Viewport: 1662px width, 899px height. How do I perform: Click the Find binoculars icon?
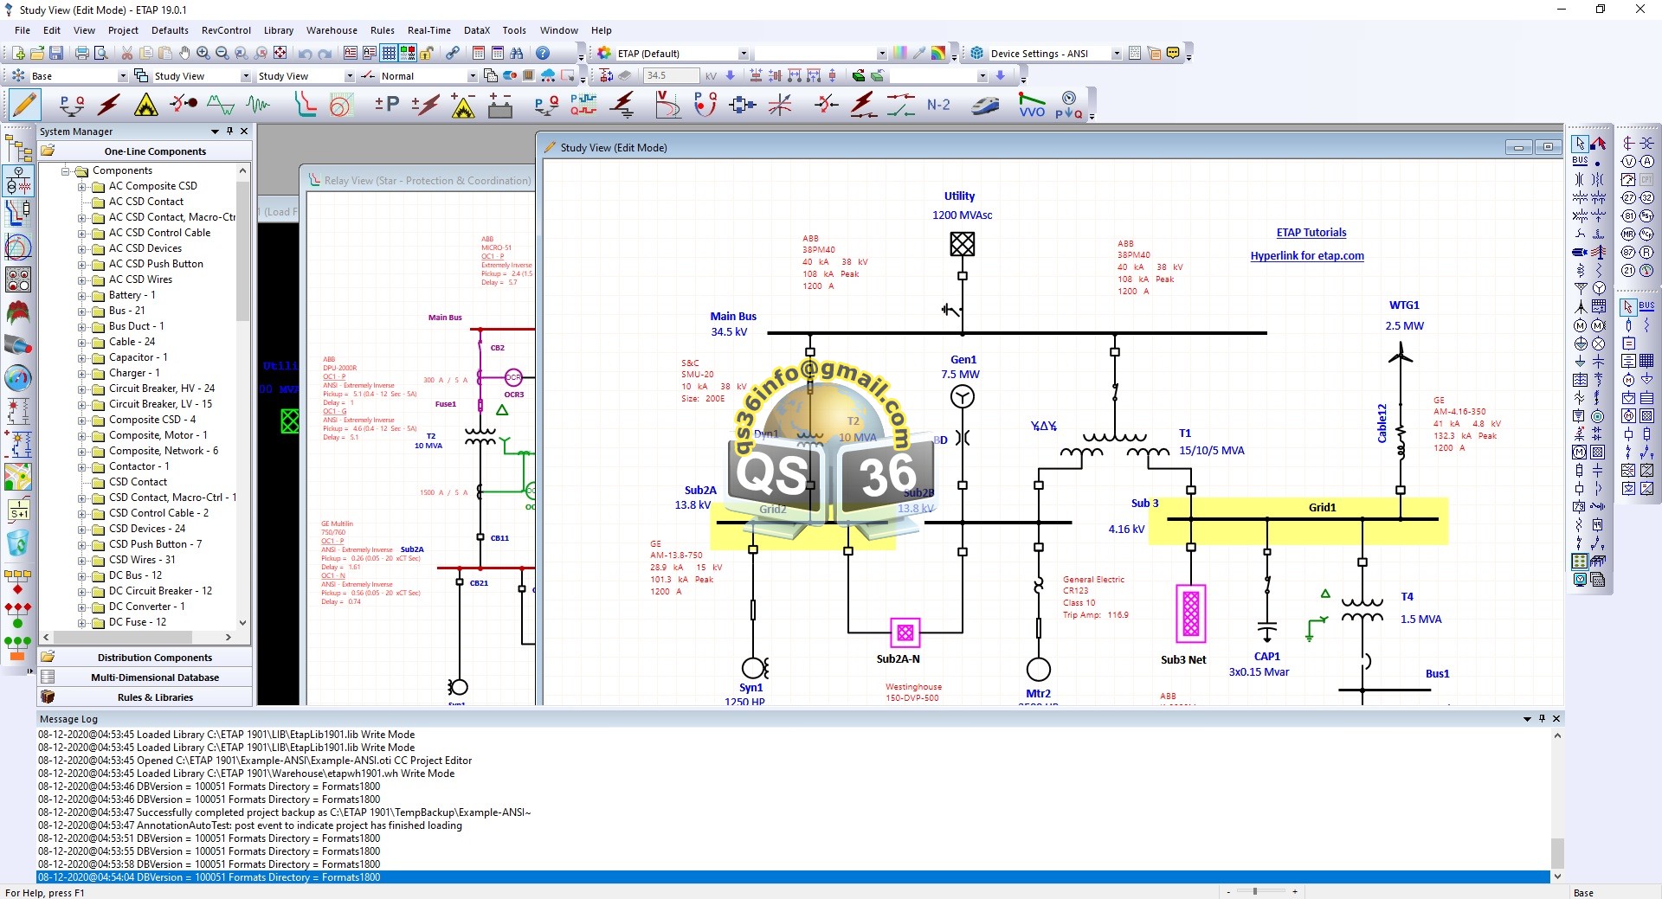pos(517,53)
